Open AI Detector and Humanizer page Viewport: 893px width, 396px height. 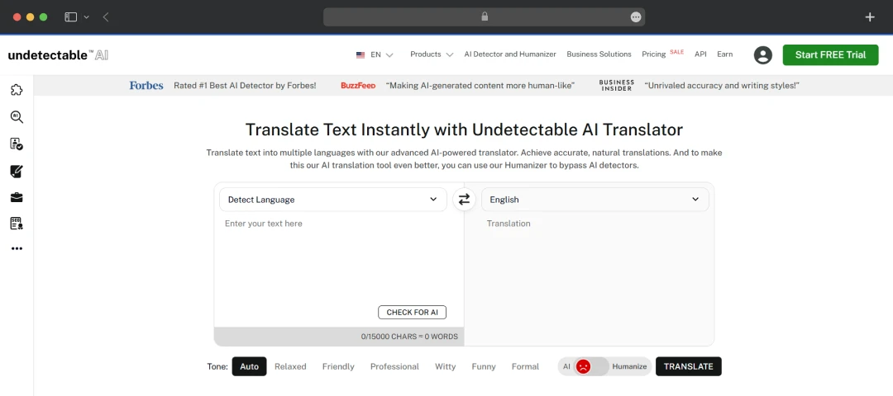[509, 54]
